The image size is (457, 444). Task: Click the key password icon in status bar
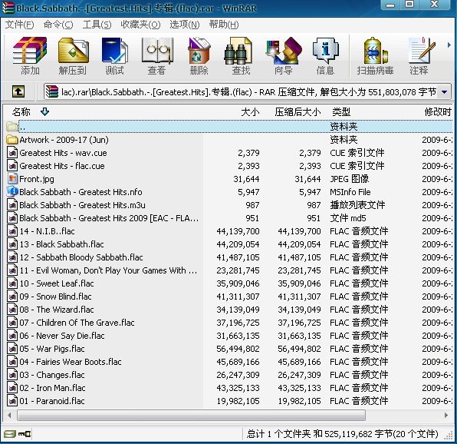(x=25, y=434)
